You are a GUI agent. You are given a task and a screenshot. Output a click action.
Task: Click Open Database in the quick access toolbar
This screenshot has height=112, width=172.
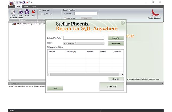17,2
